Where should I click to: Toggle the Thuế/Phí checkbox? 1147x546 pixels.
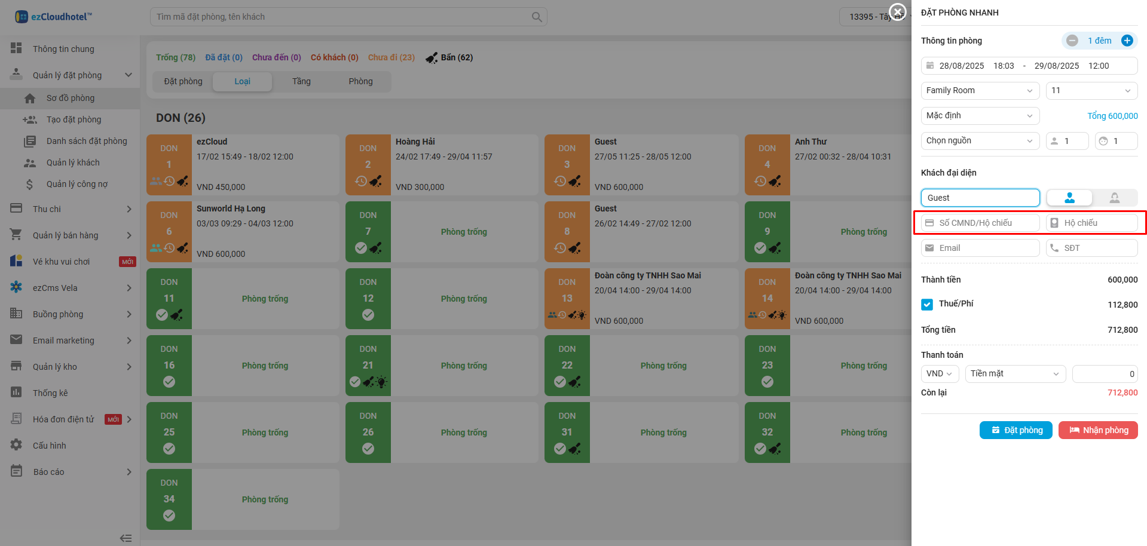pos(927,304)
